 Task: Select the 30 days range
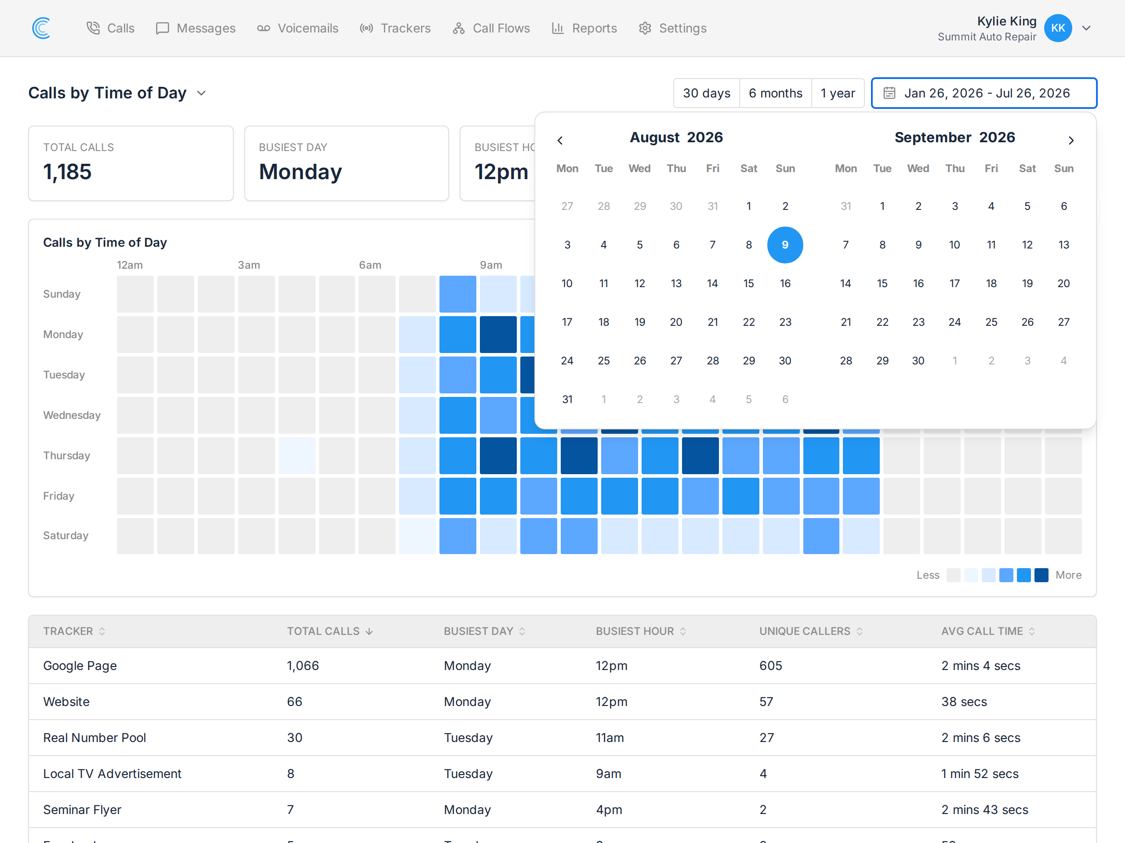point(707,93)
